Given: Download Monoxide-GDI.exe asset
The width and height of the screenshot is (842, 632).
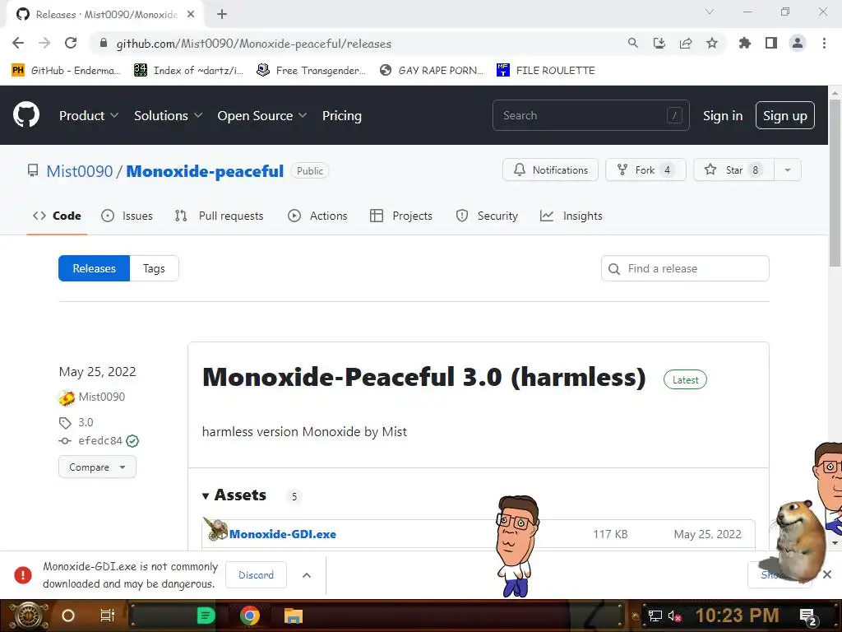Looking at the screenshot, I should [x=283, y=534].
